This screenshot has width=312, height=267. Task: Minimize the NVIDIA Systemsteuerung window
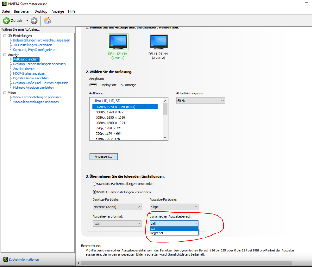pyautogui.click(x=293, y=4)
